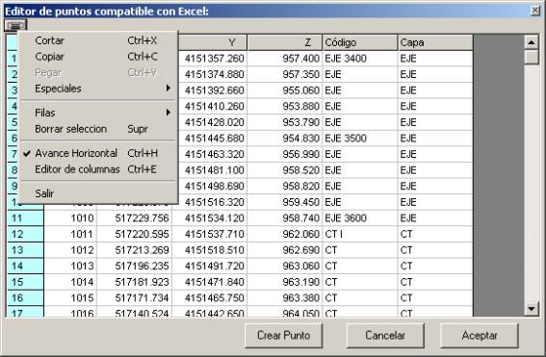Select the Código column header

point(360,42)
